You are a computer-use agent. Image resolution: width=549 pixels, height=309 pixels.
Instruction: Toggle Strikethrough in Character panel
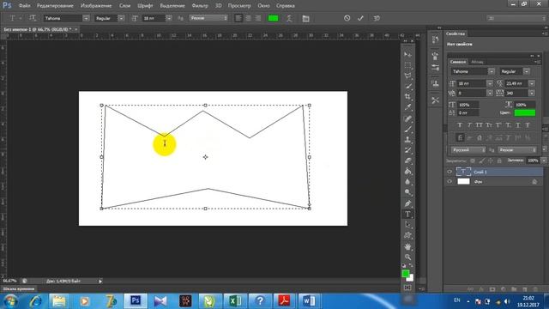coord(528,125)
